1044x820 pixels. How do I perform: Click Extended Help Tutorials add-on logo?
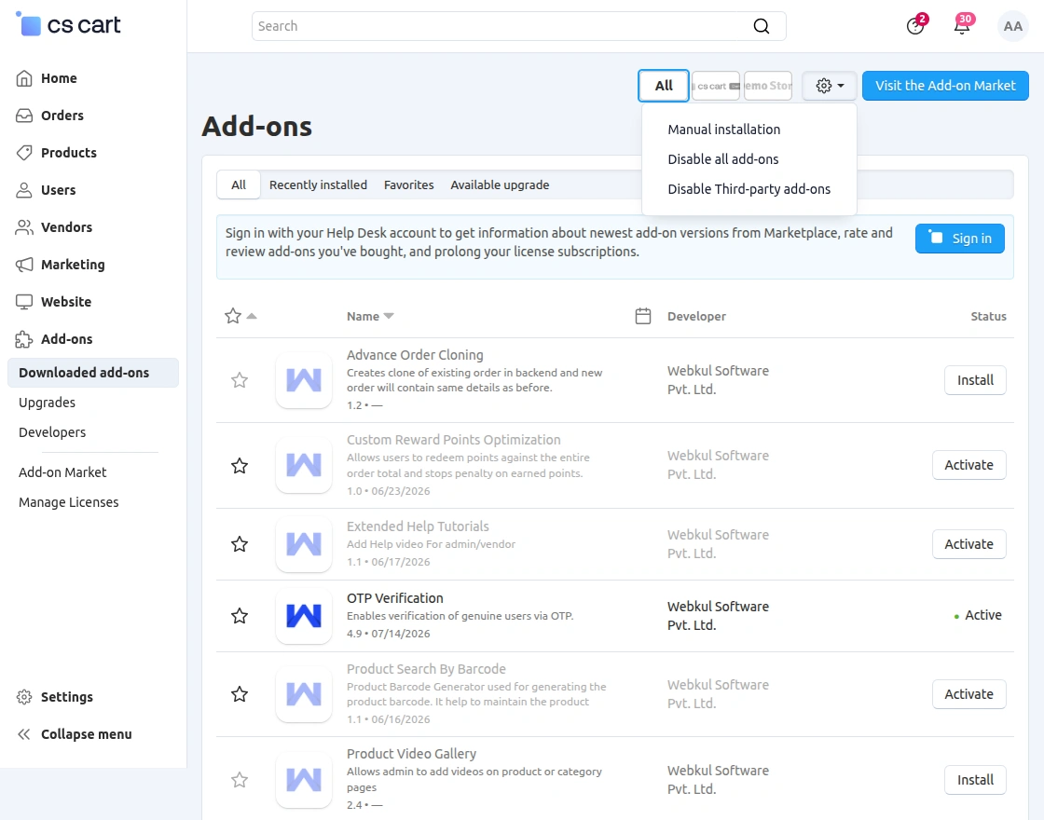(304, 544)
